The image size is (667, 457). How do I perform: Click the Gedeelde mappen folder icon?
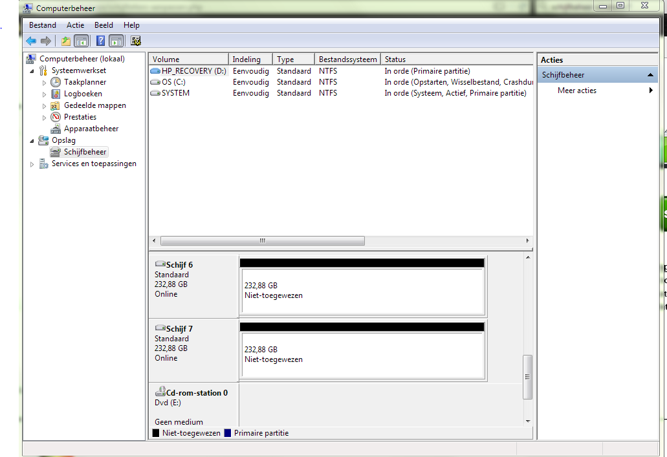(56, 105)
